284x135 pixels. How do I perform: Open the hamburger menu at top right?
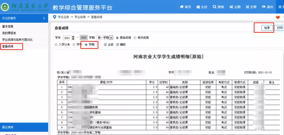[x=280, y=7]
